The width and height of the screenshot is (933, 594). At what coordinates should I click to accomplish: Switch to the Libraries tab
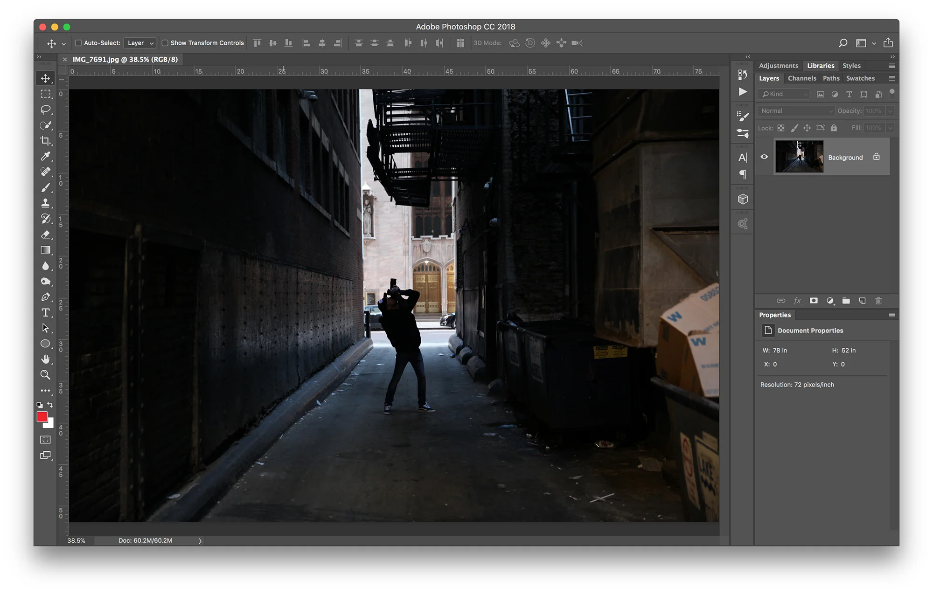821,66
